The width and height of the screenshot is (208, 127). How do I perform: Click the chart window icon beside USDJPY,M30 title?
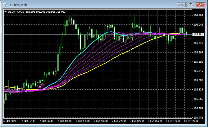(5, 5)
